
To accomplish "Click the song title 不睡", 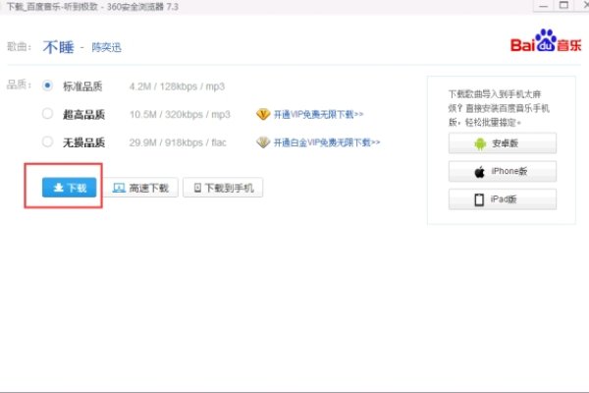I will pyautogui.click(x=59, y=47).
